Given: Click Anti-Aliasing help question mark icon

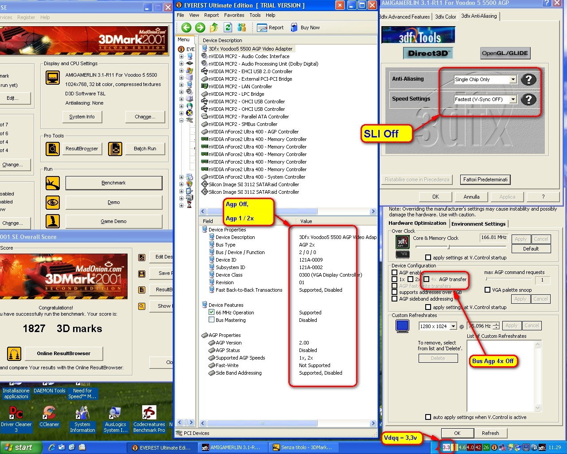Looking at the screenshot, I should (528, 79).
